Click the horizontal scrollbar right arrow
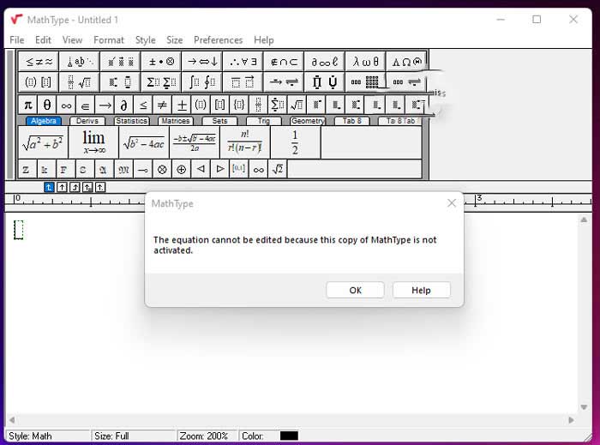This screenshot has height=445, width=600. (x=572, y=420)
